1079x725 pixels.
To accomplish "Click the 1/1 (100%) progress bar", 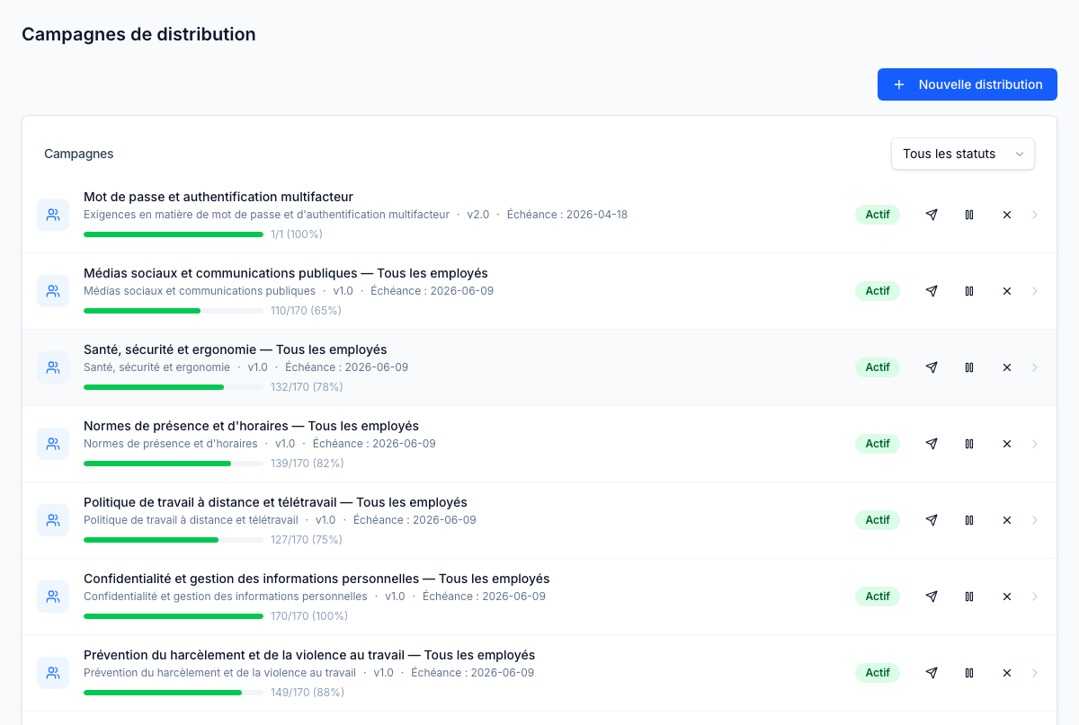I will pyautogui.click(x=174, y=234).
